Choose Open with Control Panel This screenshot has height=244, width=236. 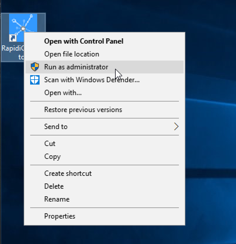[104, 41]
